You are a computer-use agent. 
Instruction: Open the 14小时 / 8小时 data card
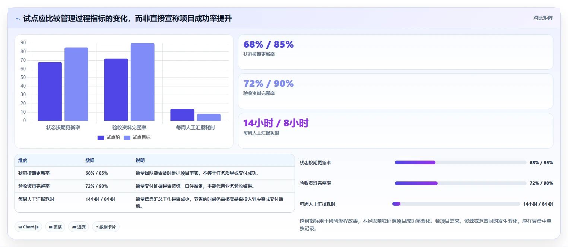396,131
